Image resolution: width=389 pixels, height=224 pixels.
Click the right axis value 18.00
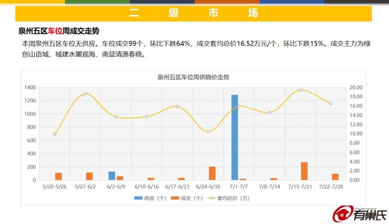[356, 96]
